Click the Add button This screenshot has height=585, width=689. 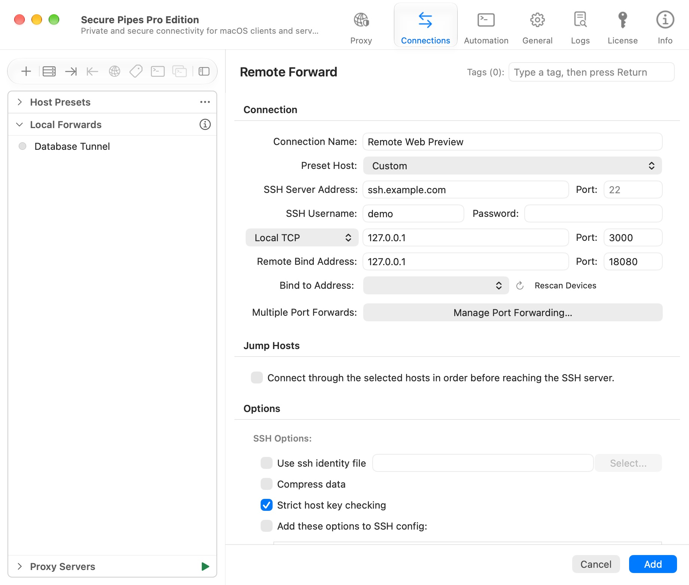[653, 564]
